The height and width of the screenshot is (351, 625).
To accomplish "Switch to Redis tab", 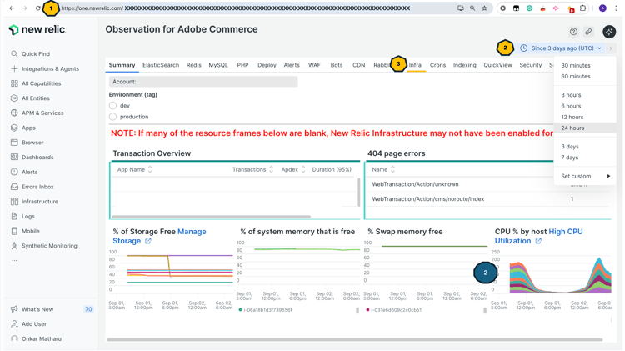I will point(193,65).
